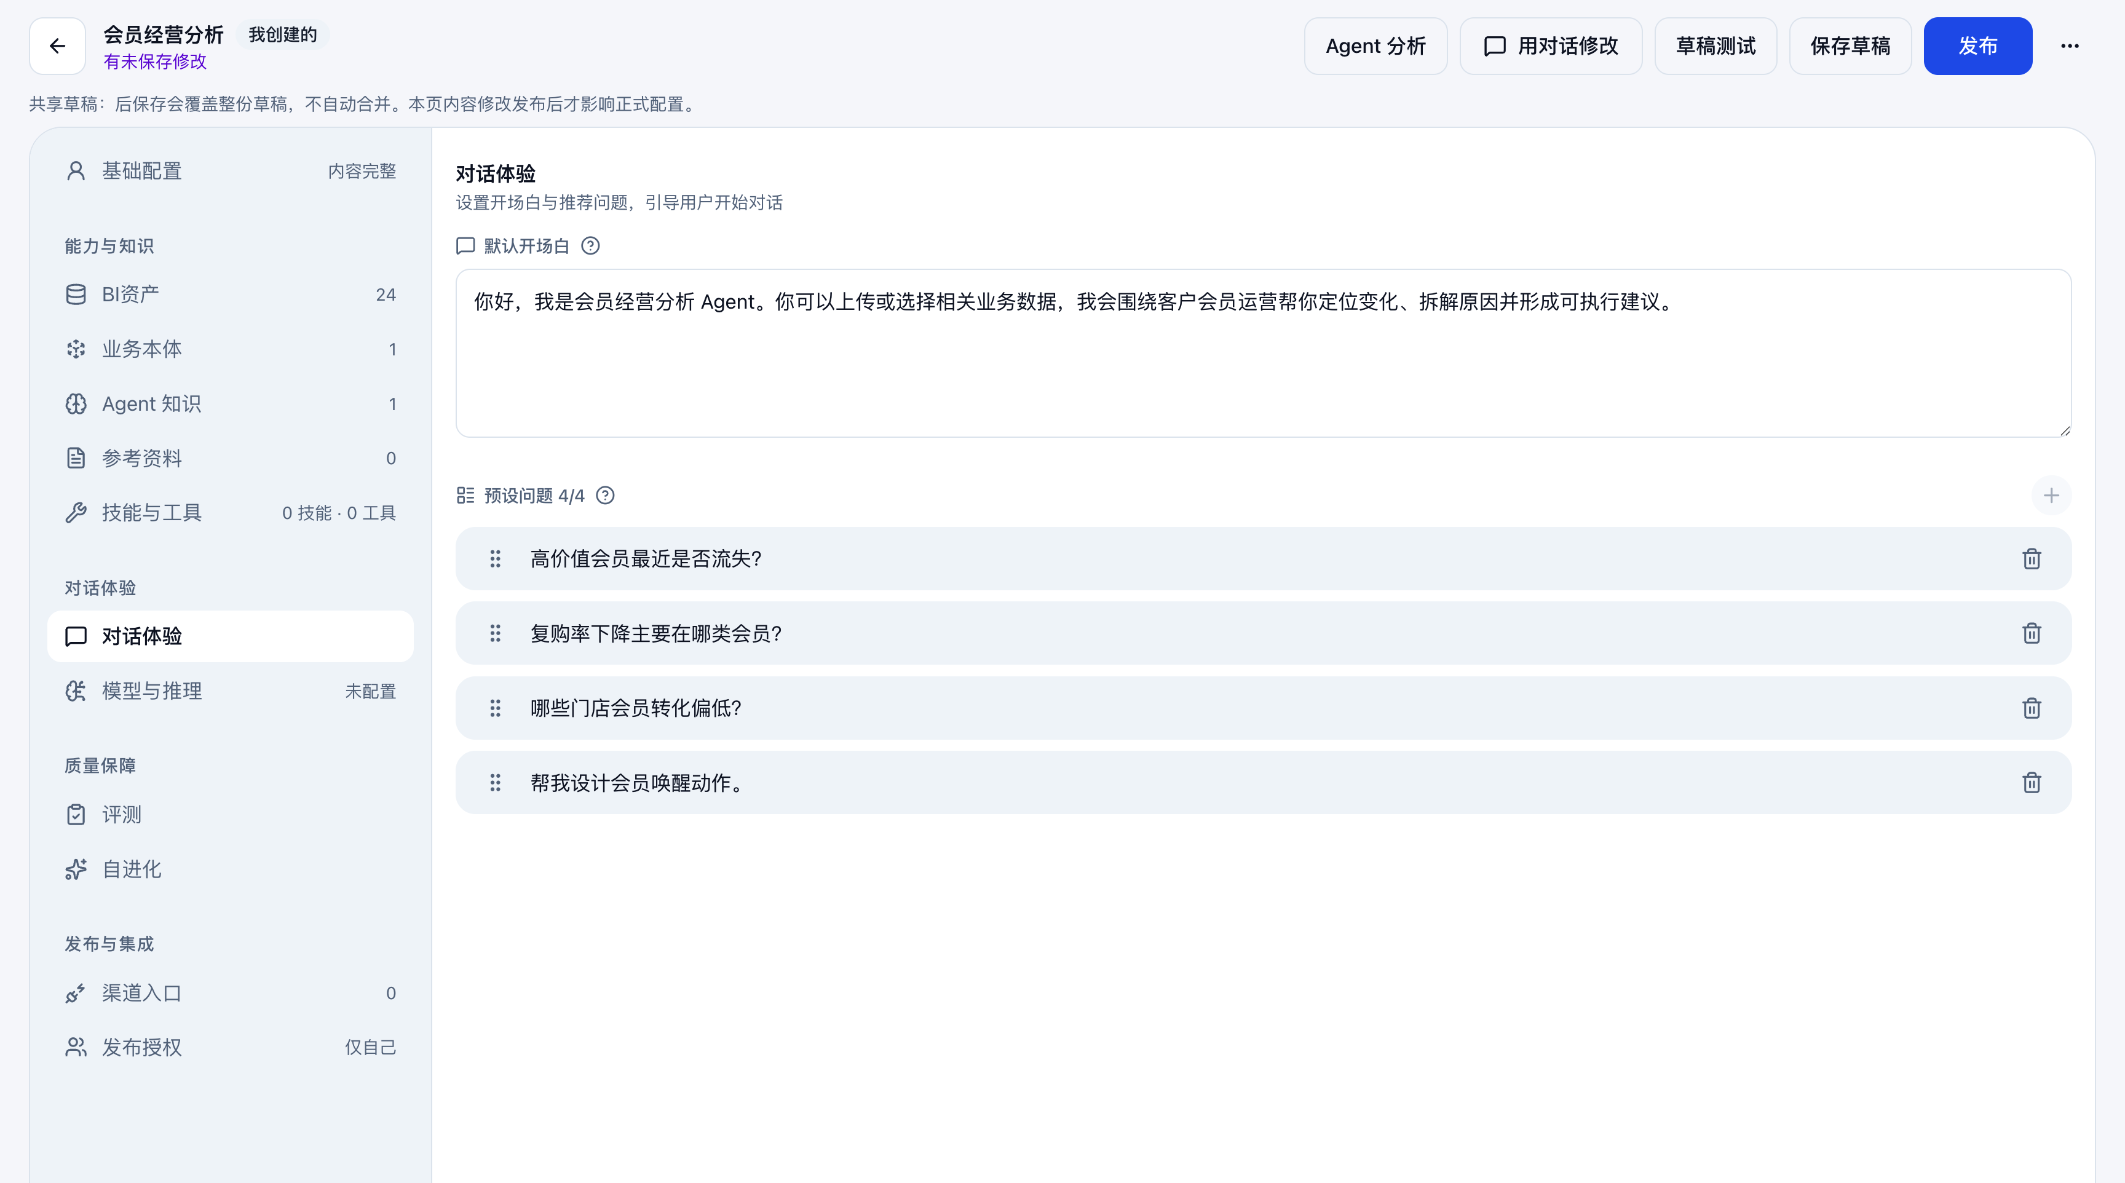Click question text 高价值会员最近是否流失?
This screenshot has height=1183, width=2125.
coord(646,560)
